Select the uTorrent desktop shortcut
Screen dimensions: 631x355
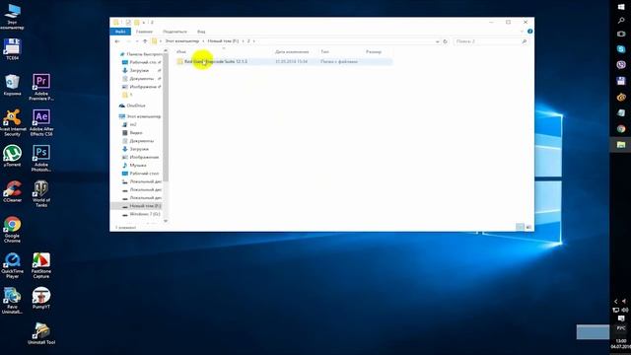tap(12, 156)
